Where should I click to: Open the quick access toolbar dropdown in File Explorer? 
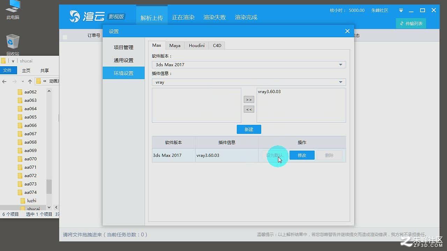[13, 61]
